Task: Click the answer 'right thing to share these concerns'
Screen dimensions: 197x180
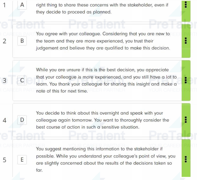Action: [x=102, y=9]
